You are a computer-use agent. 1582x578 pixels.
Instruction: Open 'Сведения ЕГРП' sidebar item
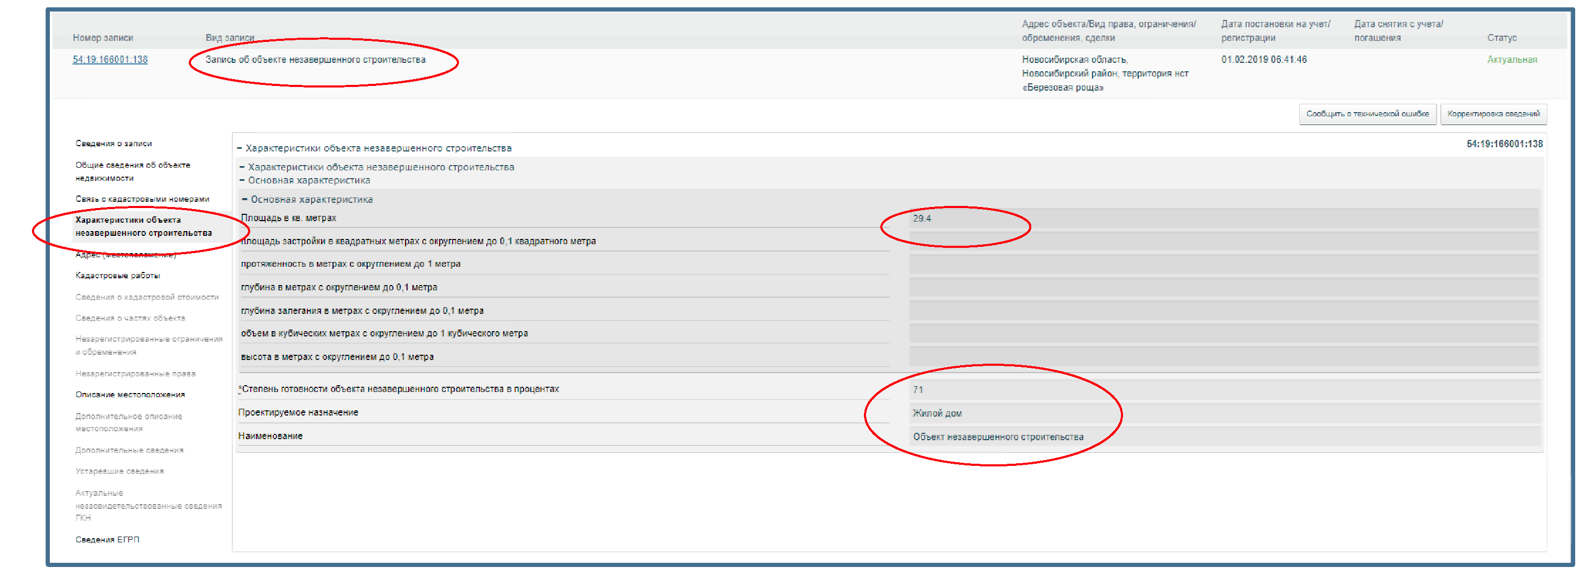pyautogui.click(x=108, y=540)
